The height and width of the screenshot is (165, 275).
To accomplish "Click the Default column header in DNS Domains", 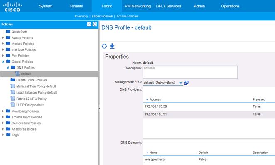I will click(x=203, y=153).
